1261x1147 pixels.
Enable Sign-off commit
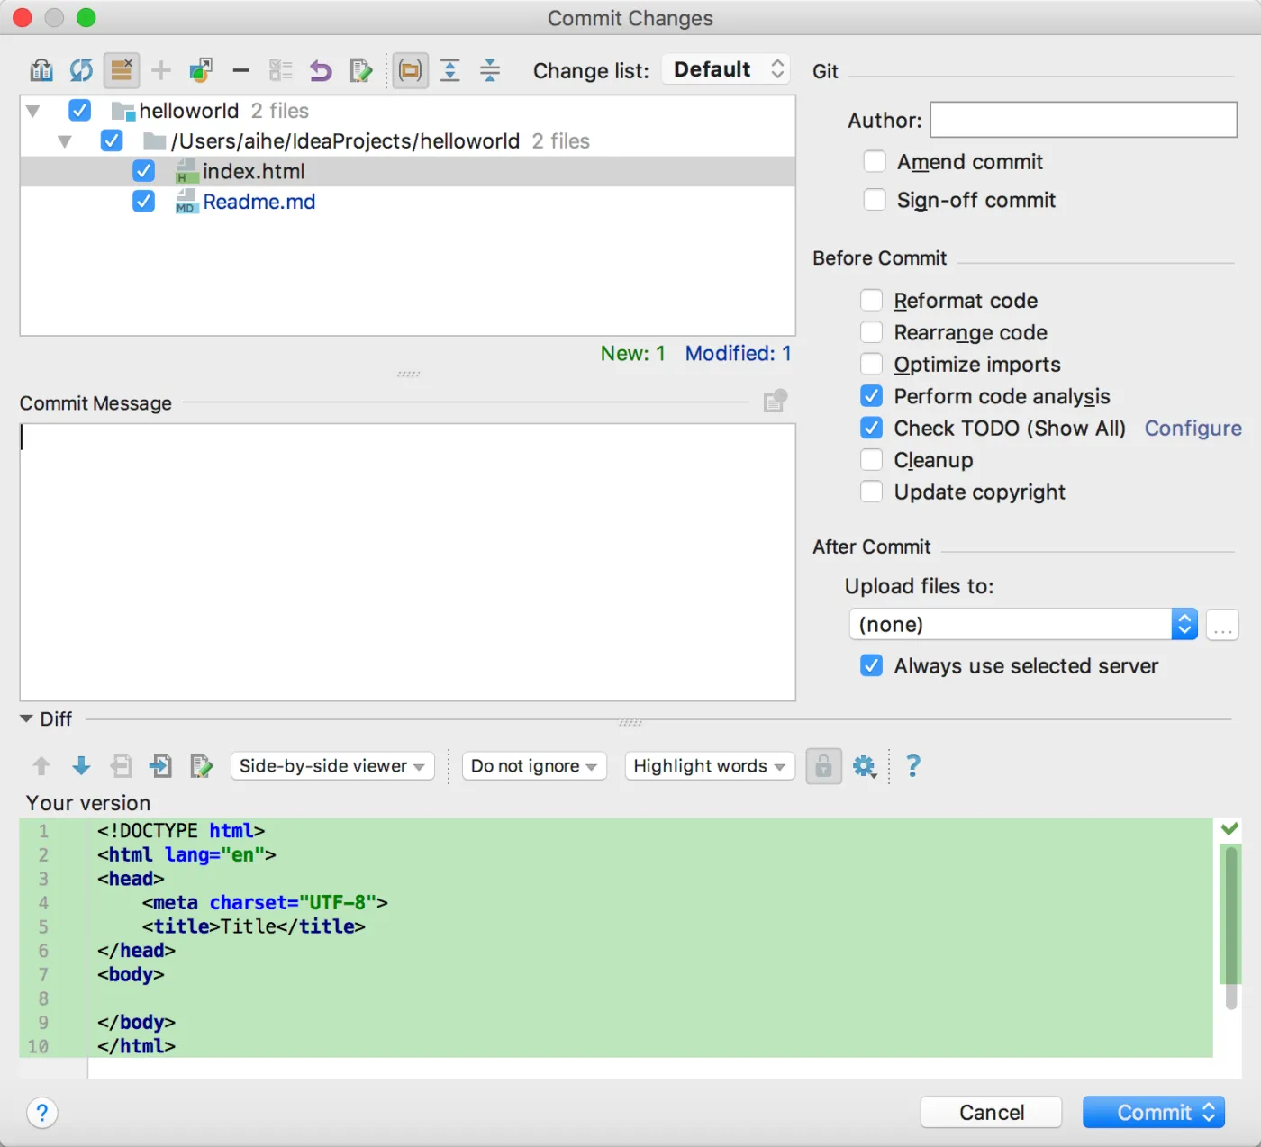pos(875,199)
